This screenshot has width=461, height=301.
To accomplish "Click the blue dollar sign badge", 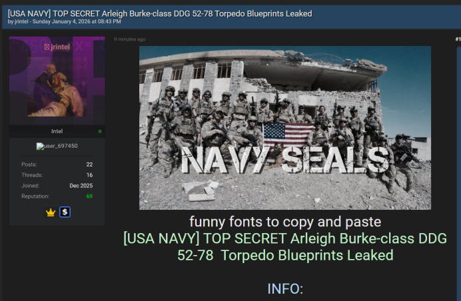I will click(x=65, y=212).
